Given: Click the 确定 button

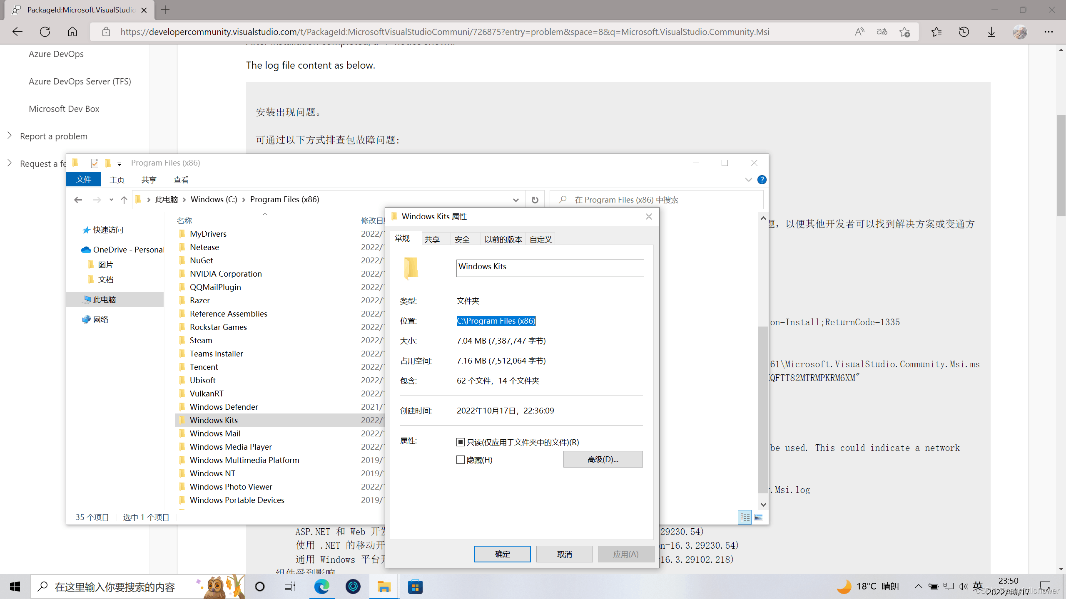Looking at the screenshot, I should tap(502, 554).
